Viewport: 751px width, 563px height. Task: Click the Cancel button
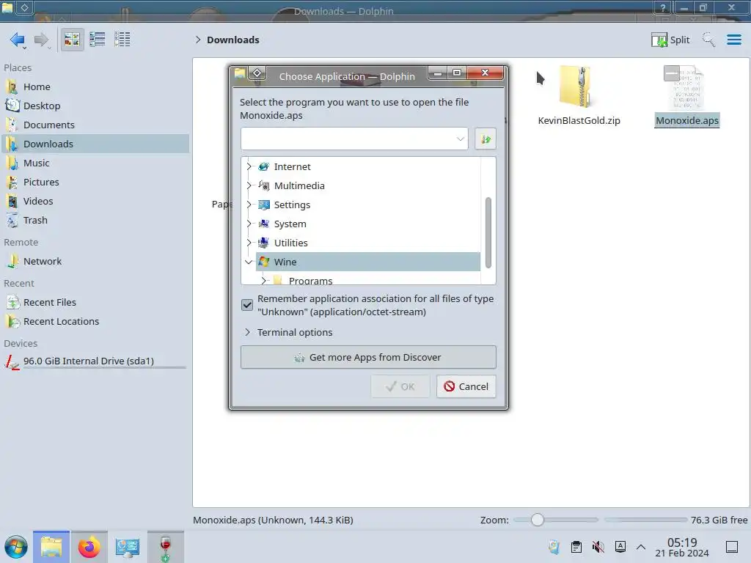tap(466, 386)
